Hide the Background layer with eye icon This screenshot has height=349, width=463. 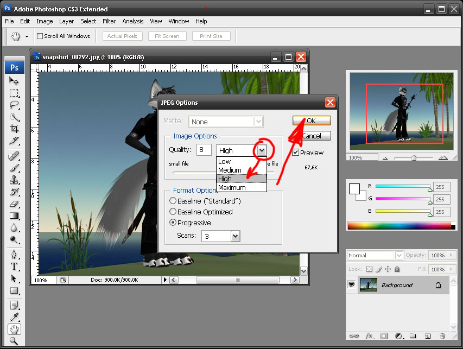(352, 285)
